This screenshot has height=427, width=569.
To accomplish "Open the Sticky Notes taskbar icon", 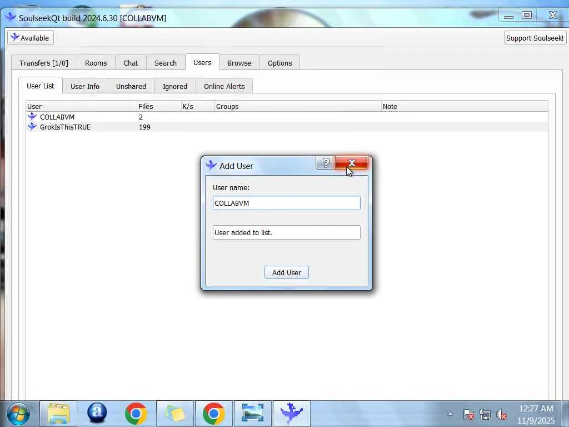I will coord(175,414).
